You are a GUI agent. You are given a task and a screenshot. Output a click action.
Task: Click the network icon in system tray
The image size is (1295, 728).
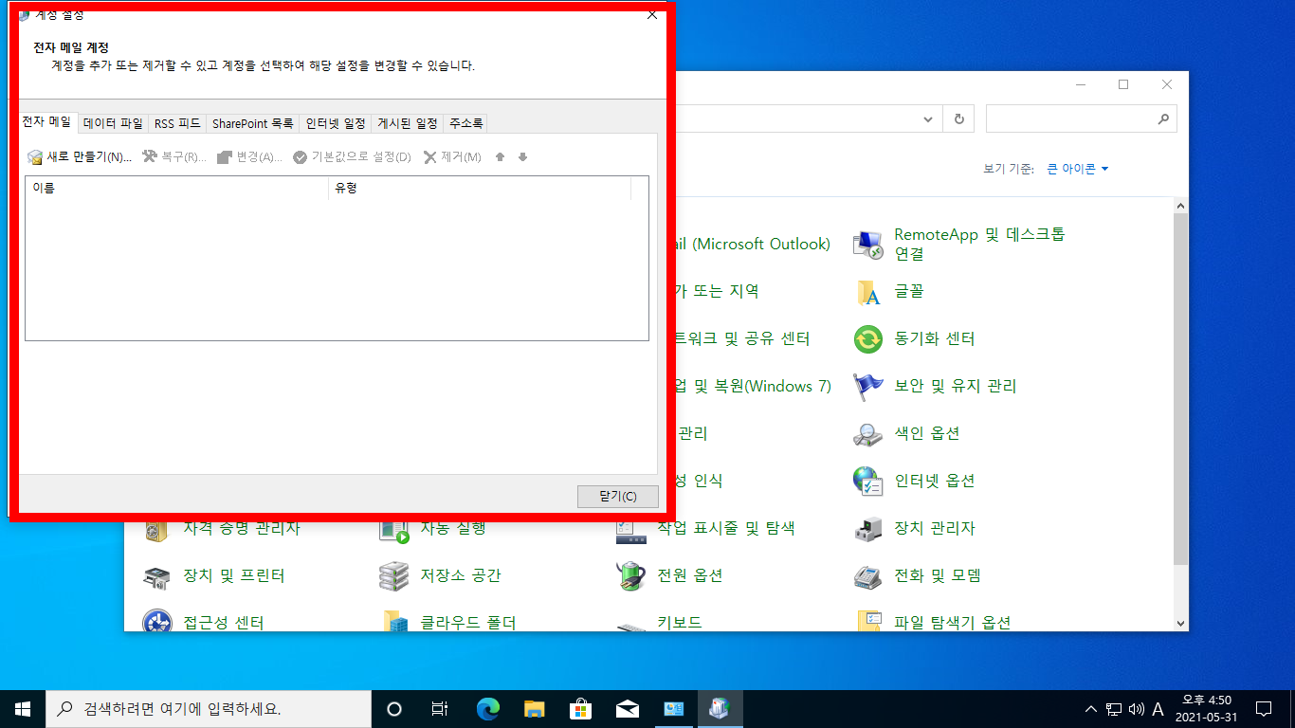[x=1114, y=709]
